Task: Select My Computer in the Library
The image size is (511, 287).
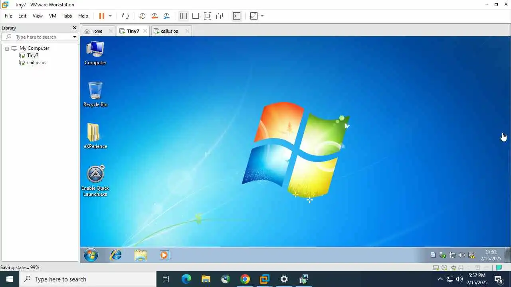Action: click(34, 48)
